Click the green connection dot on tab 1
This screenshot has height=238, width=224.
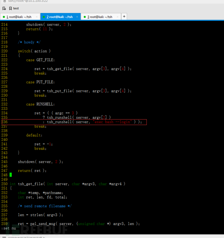[x=4, y=17]
